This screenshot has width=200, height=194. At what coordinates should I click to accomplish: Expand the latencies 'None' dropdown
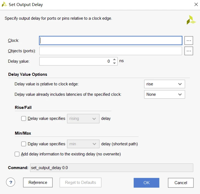[164, 94]
